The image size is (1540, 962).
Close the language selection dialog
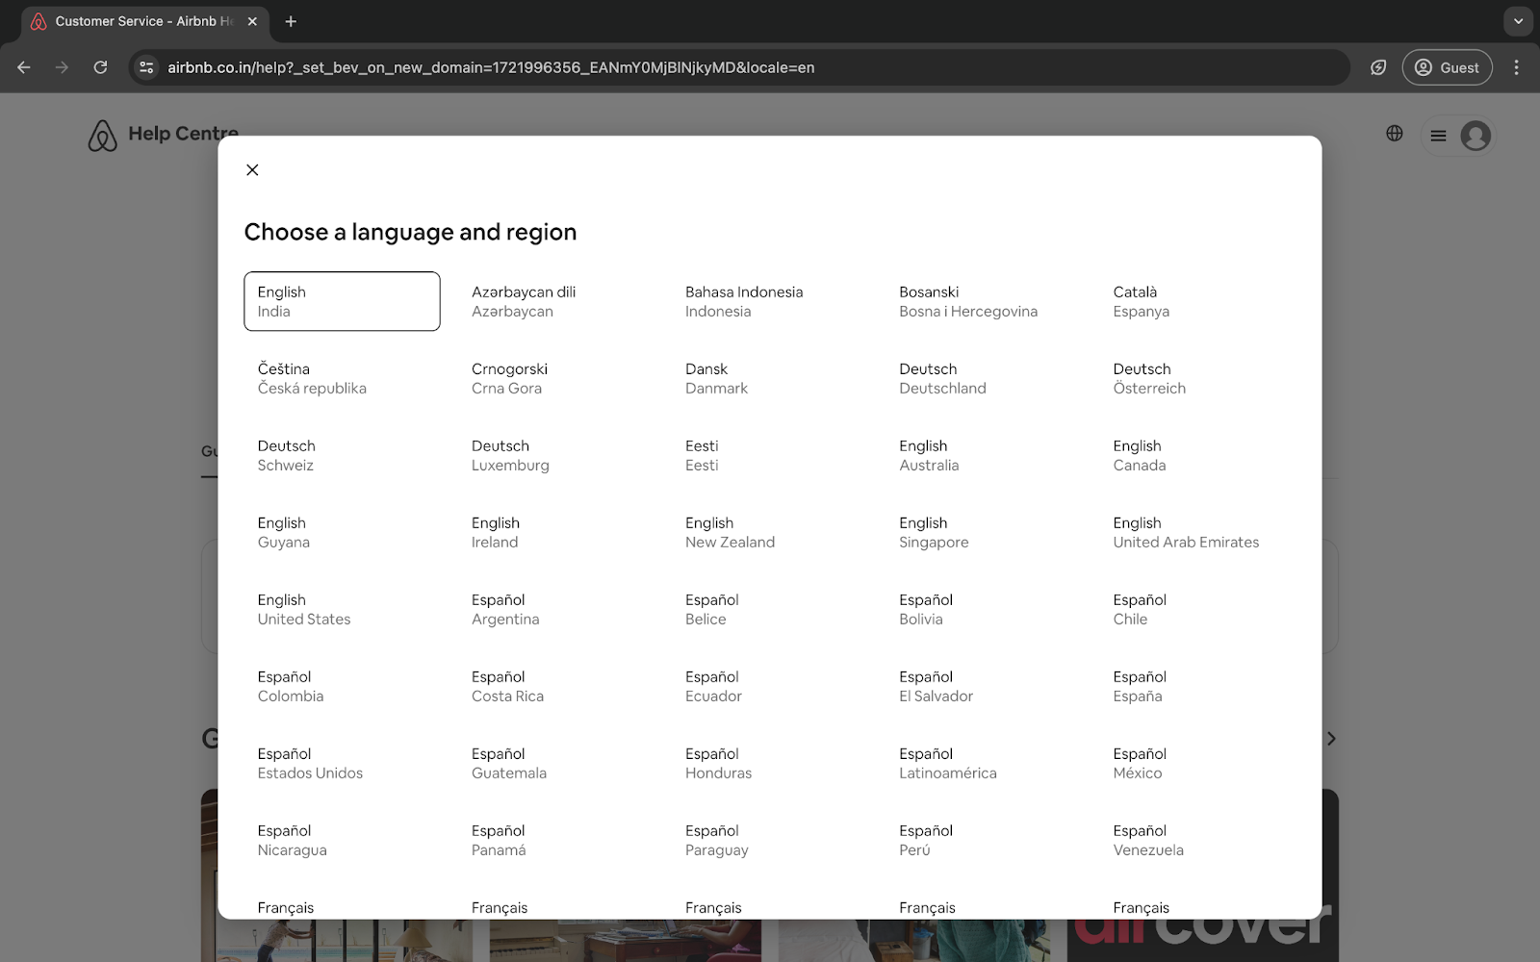click(x=252, y=169)
